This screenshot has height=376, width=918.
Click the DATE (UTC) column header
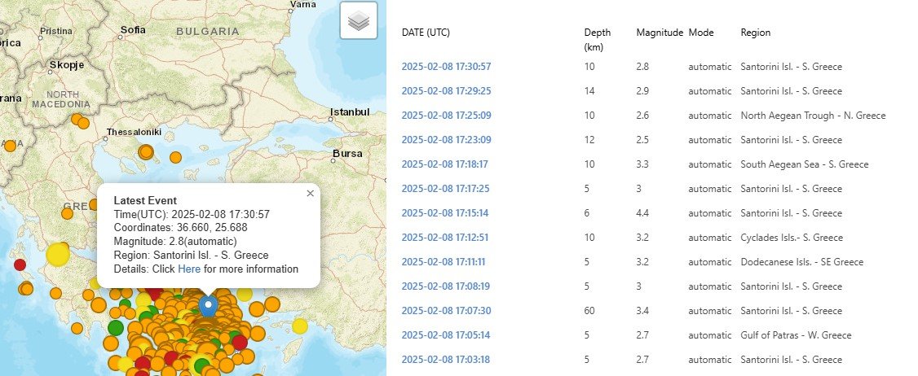point(426,33)
